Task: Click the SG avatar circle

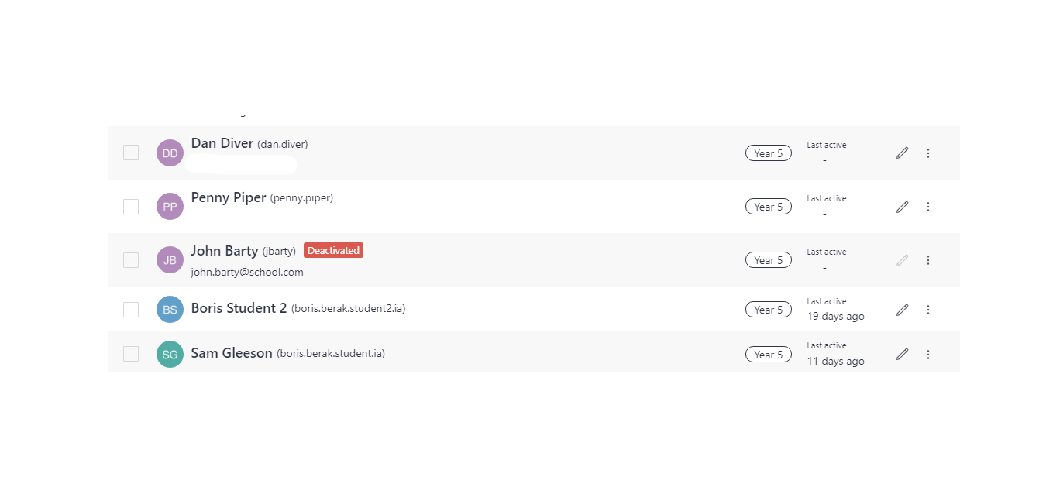Action: click(x=170, y=354)
